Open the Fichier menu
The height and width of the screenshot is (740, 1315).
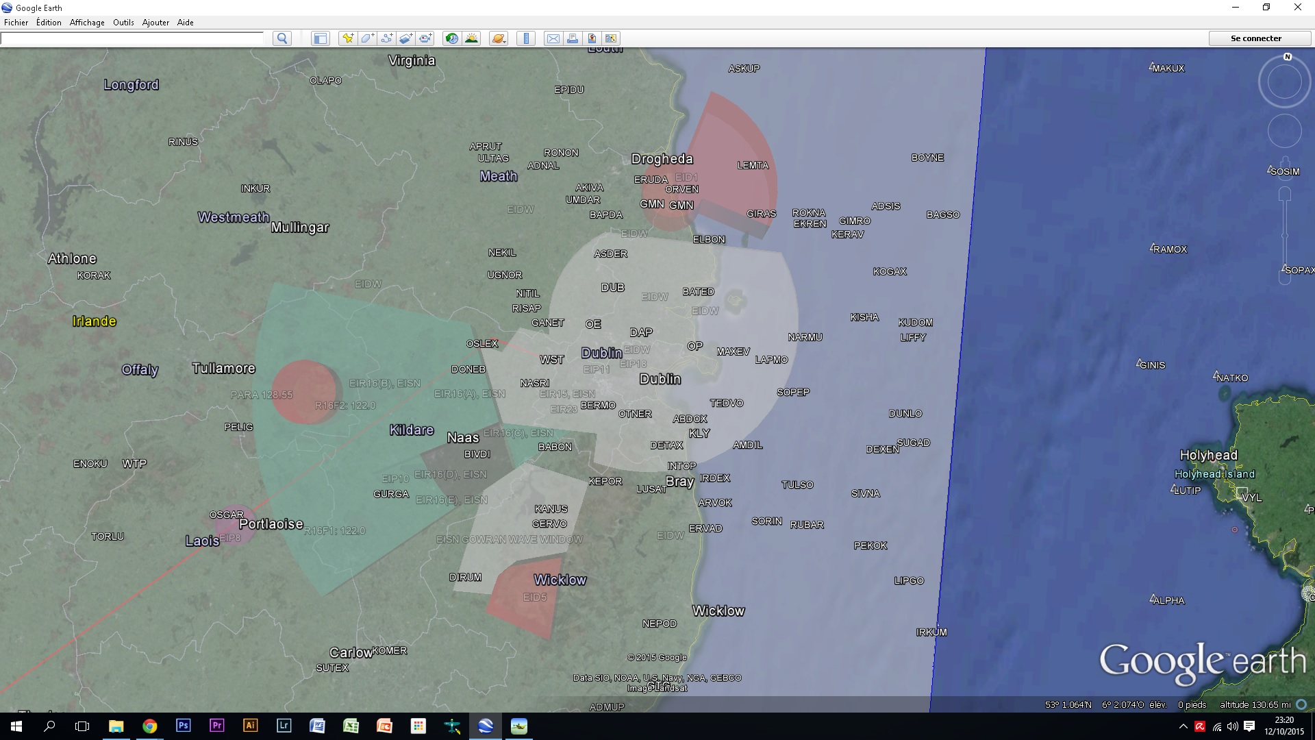pyautogui.click(x=16, y=23)
